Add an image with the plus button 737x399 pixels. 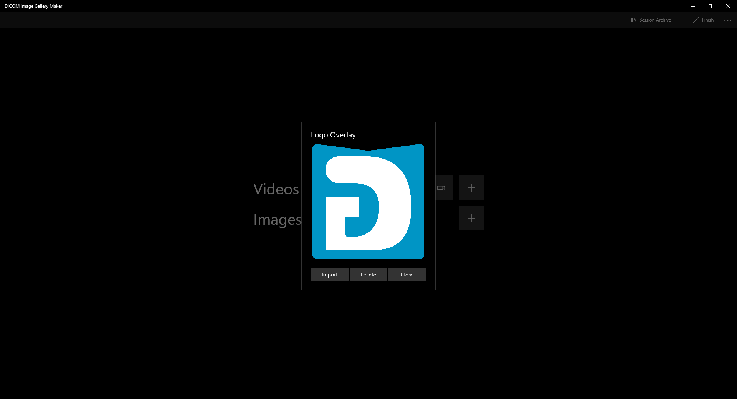(x=471, y=218)
